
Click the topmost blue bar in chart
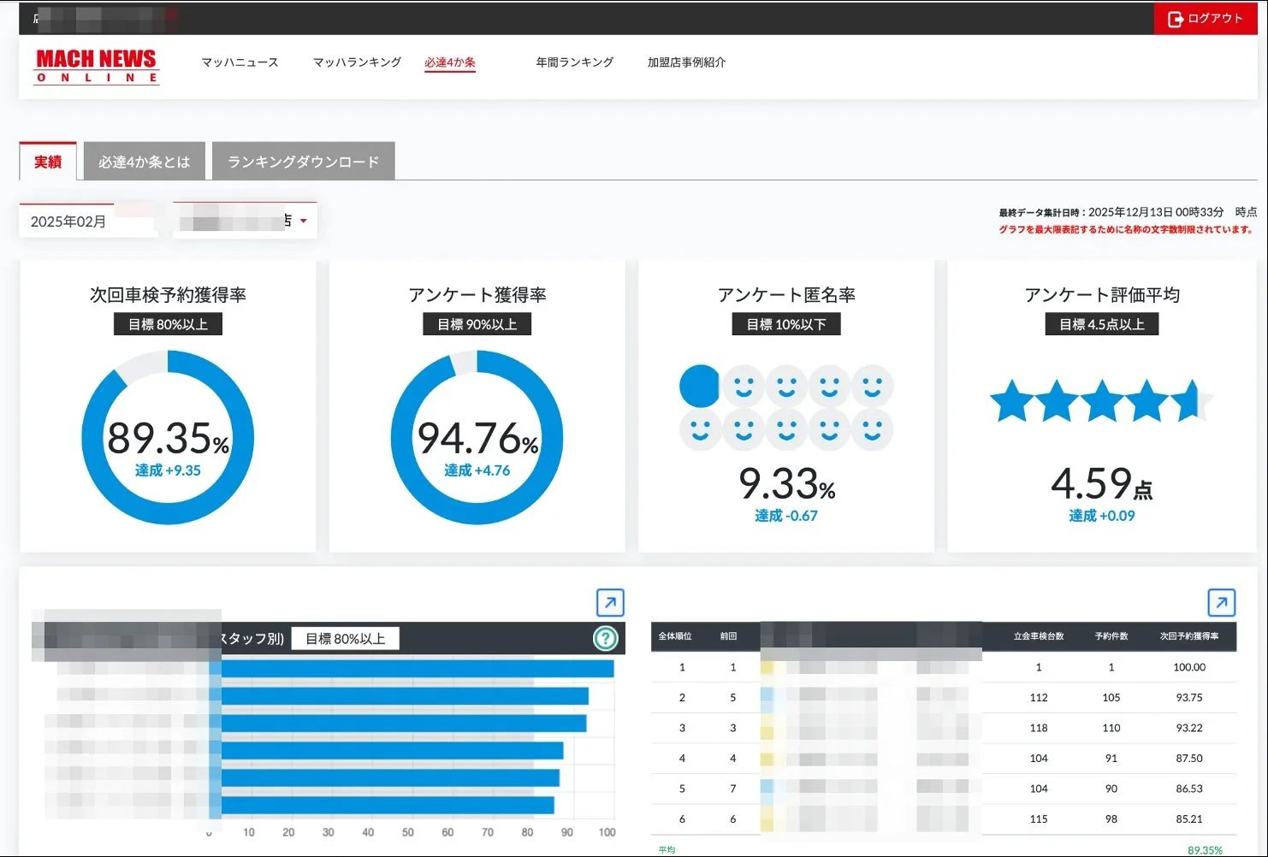click(418, 669)
